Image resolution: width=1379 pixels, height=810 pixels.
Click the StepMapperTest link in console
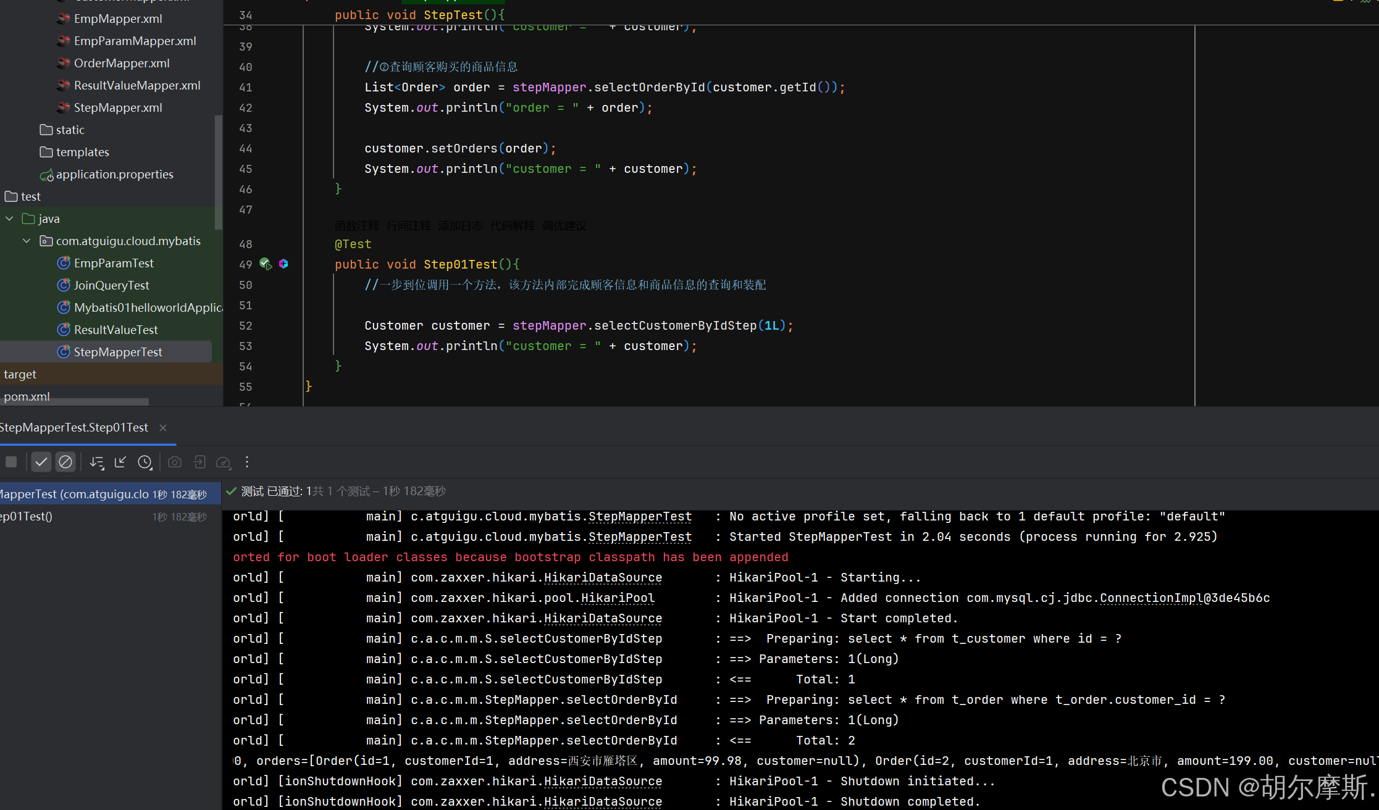[x=640, y=516]
